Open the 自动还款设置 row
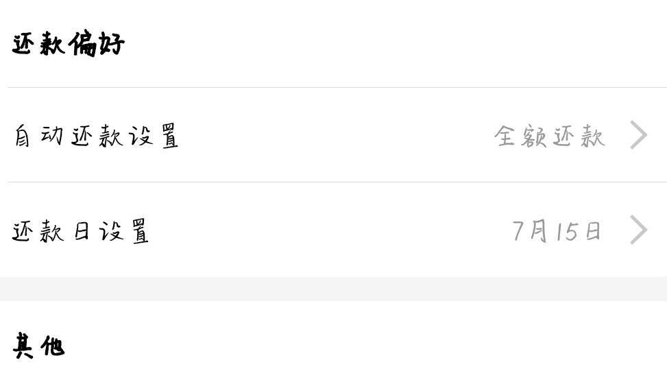The height and width of the screenshot is (384, 667). (x=333, y=135)
